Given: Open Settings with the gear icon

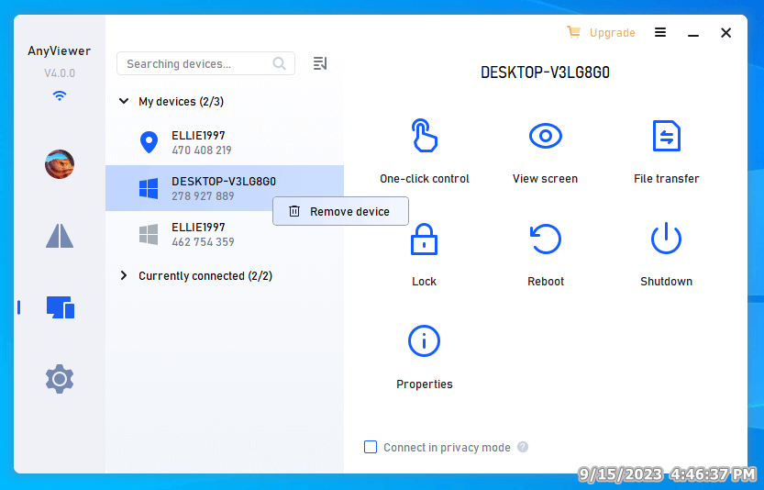Looking at the screenshot, I should (60, 379).
